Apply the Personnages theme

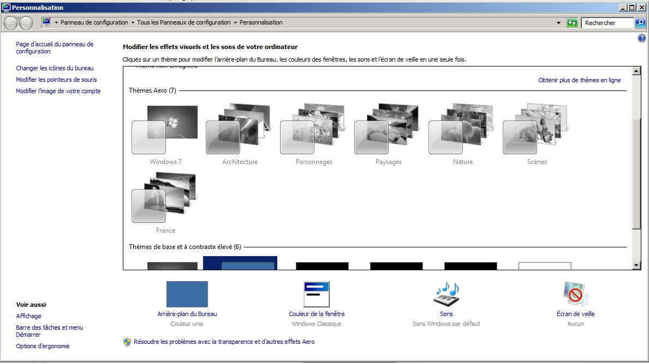pos(314,135)
